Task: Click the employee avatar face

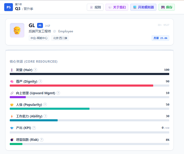Action: [17, 30]
